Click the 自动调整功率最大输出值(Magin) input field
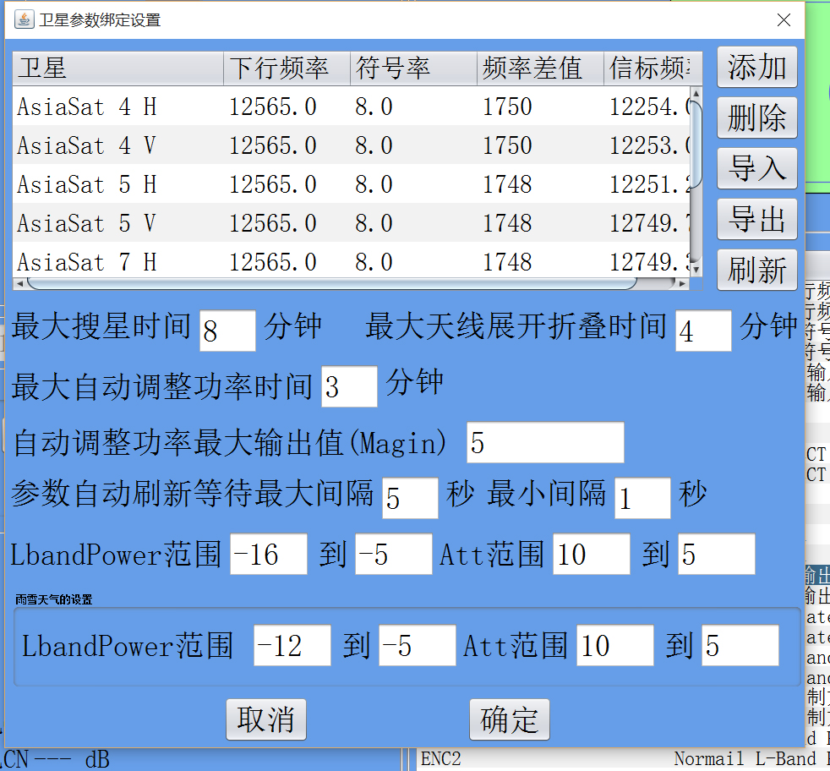The width and height of the screenshot is (830, 771). [x=545, y=443]
